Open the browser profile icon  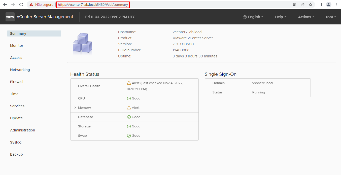point(329,5)
